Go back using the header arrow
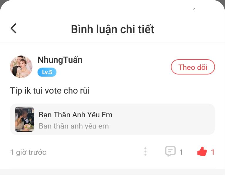 click(14, 28)
